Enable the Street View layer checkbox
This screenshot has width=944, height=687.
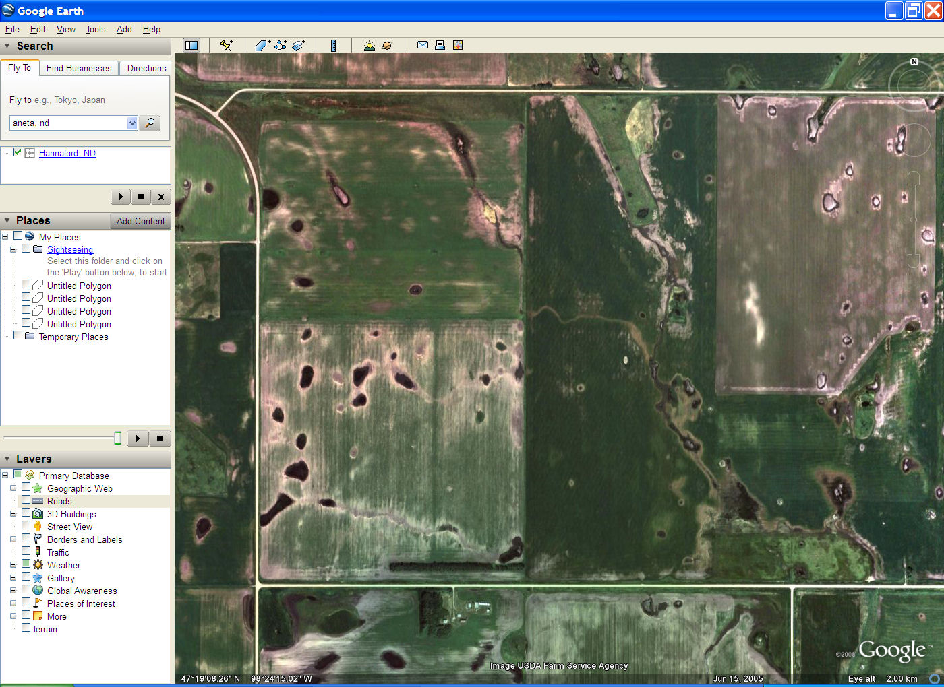pyautogui.click(x=26, y=525)
